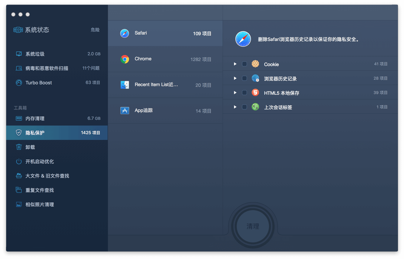Viewport: 404px width, 259px height.
Task: Expand the 浏览器历史记录 disclosure triangle
Action: [x=235, y=78]
